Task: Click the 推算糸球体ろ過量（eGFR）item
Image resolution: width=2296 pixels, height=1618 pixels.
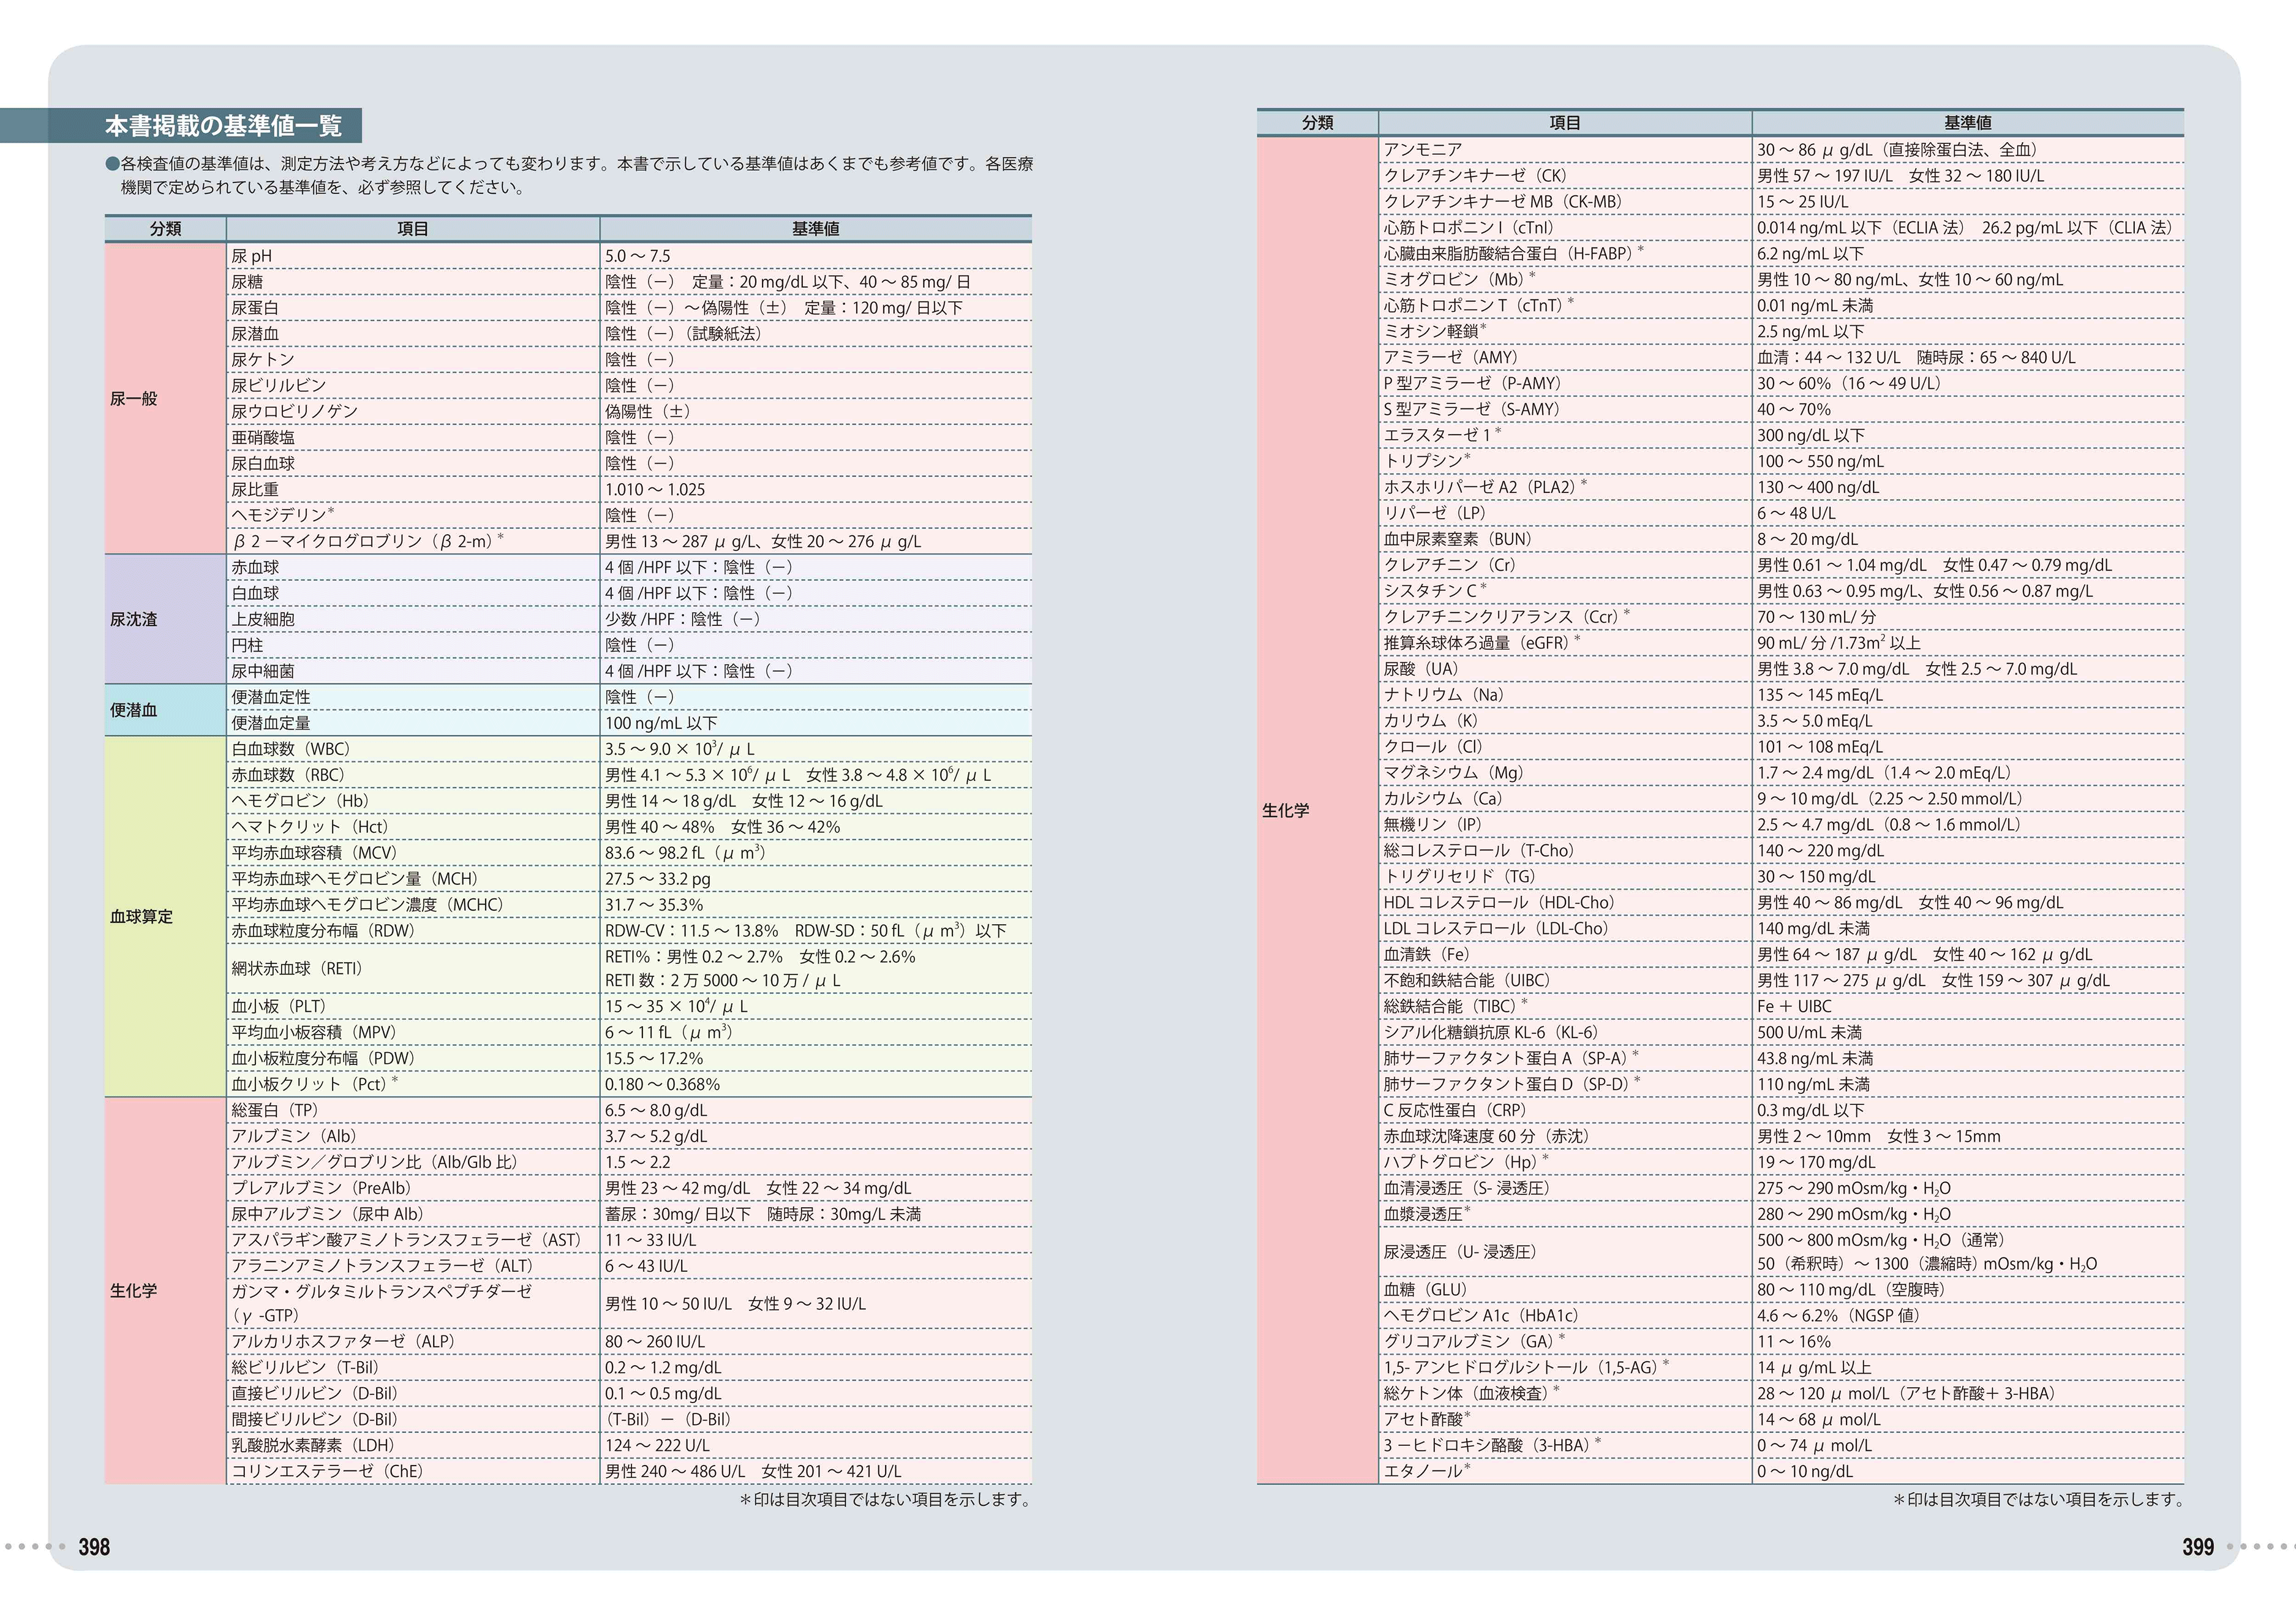Action: (1482, 643)
